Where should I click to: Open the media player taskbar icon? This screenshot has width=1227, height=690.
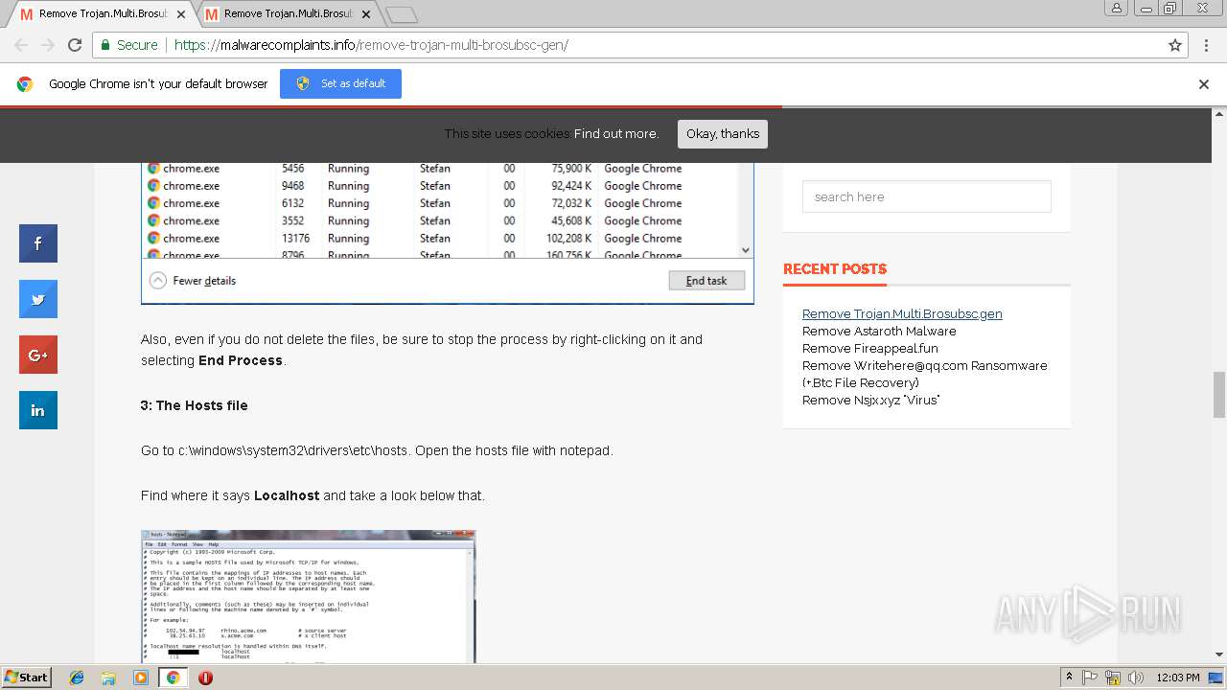pyautogui.click(x=141, y=678)
